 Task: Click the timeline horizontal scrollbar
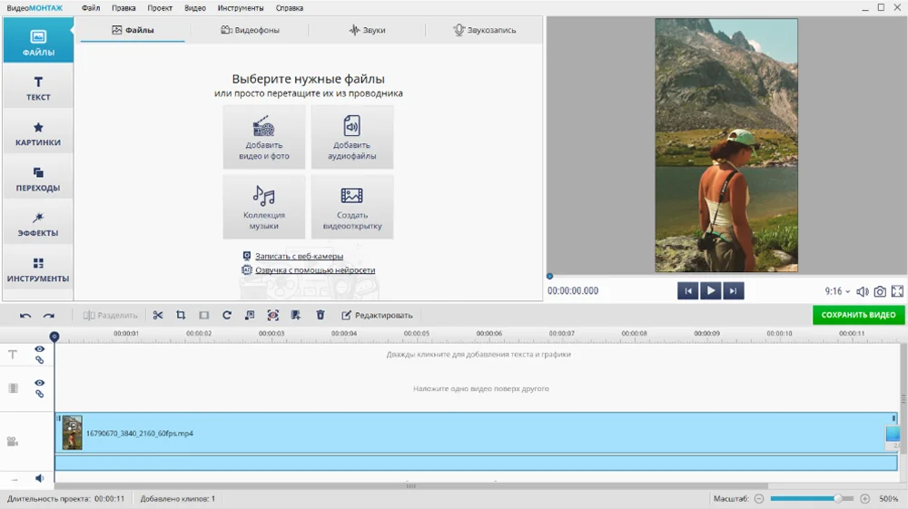pyautogui.click(x=411, y=486)
